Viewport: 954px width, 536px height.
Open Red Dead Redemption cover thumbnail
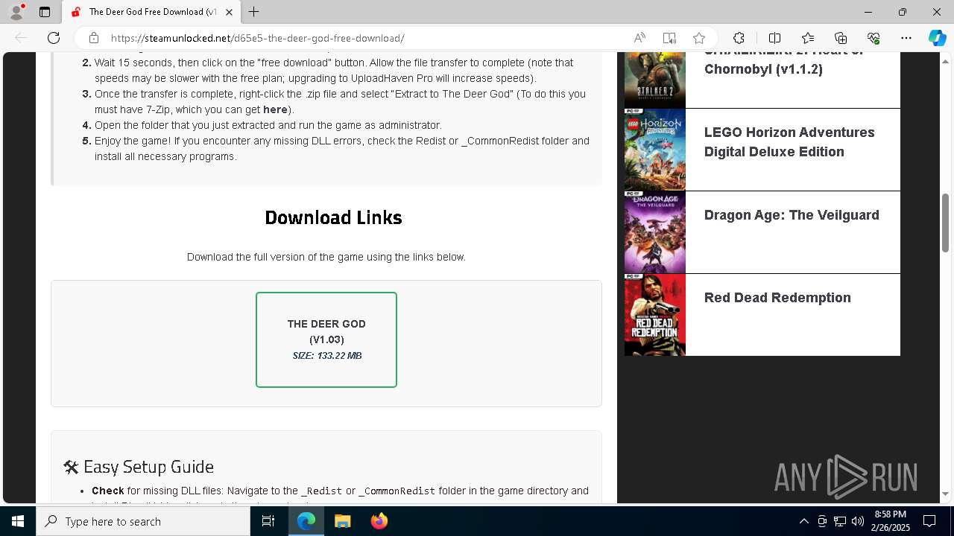[655, 315]
